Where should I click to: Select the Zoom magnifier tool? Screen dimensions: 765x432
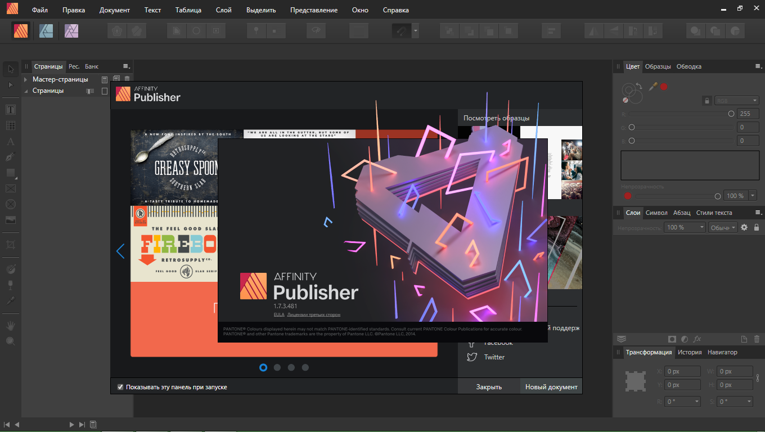coord(11,341)
